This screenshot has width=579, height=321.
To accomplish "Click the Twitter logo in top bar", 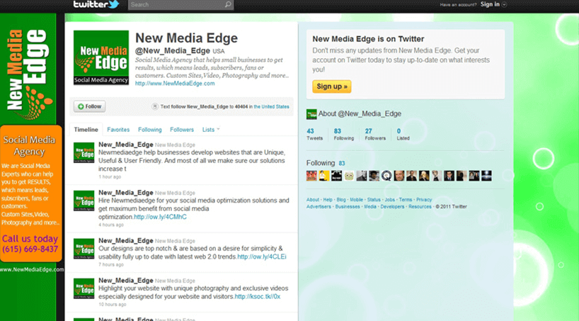I will pyautogui.click(x=96, y=4).
